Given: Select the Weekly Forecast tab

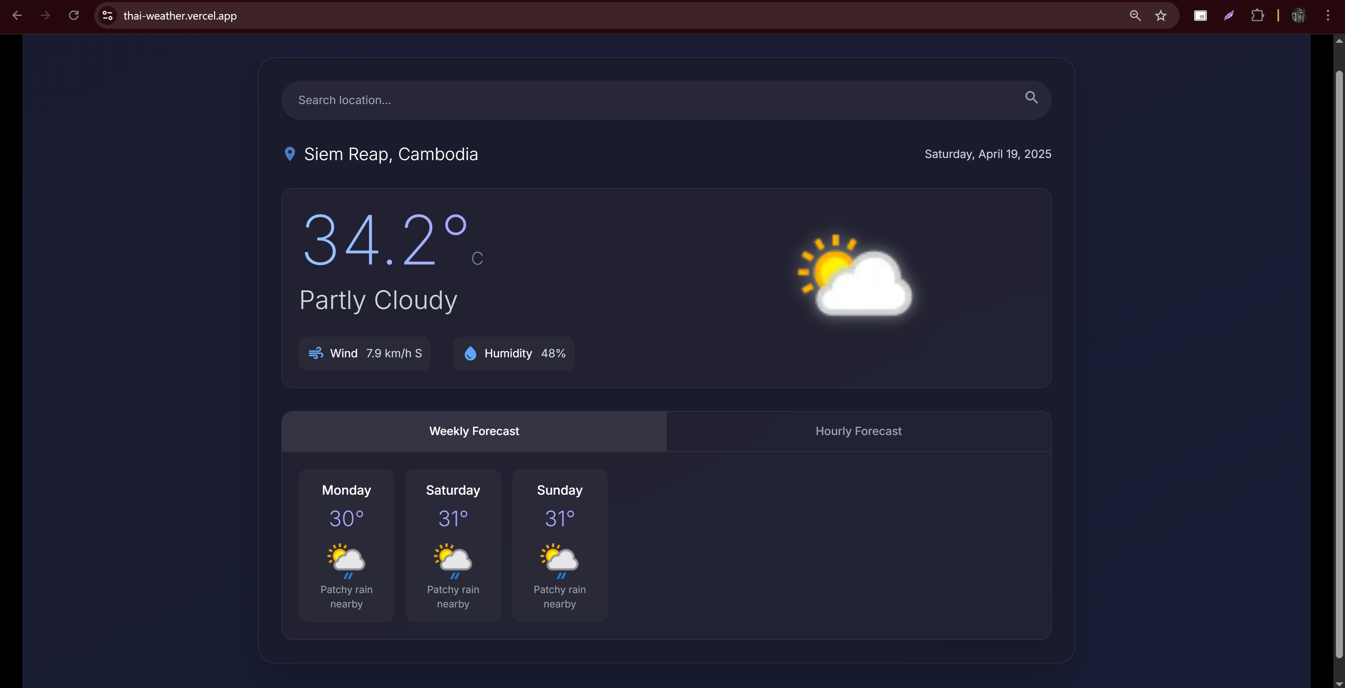Looking at the screenshot, I should pos(474,431).
